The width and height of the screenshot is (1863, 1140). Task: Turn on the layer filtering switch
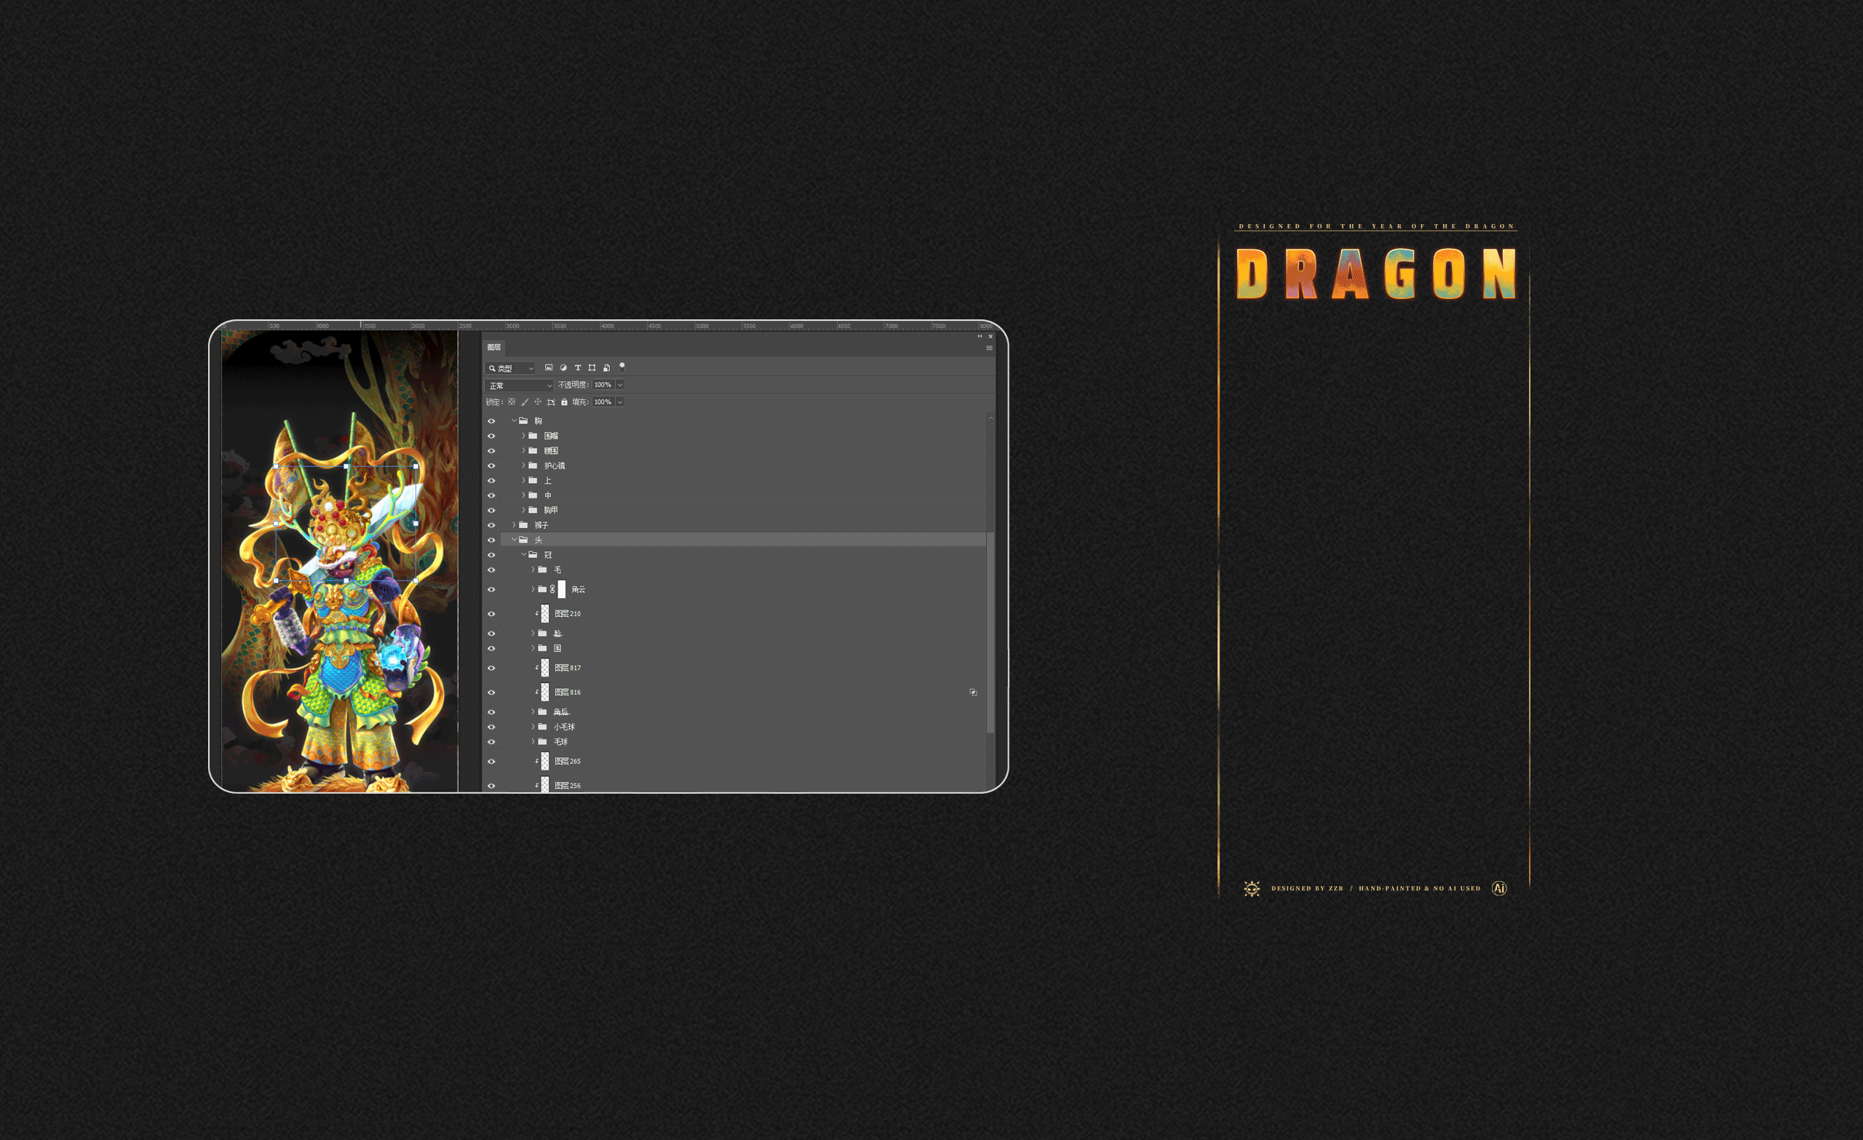622,367
